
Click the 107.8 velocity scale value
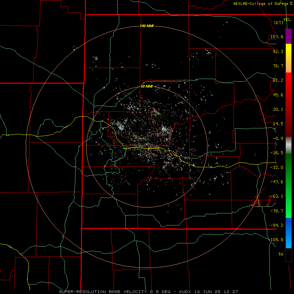click(277, 37)
